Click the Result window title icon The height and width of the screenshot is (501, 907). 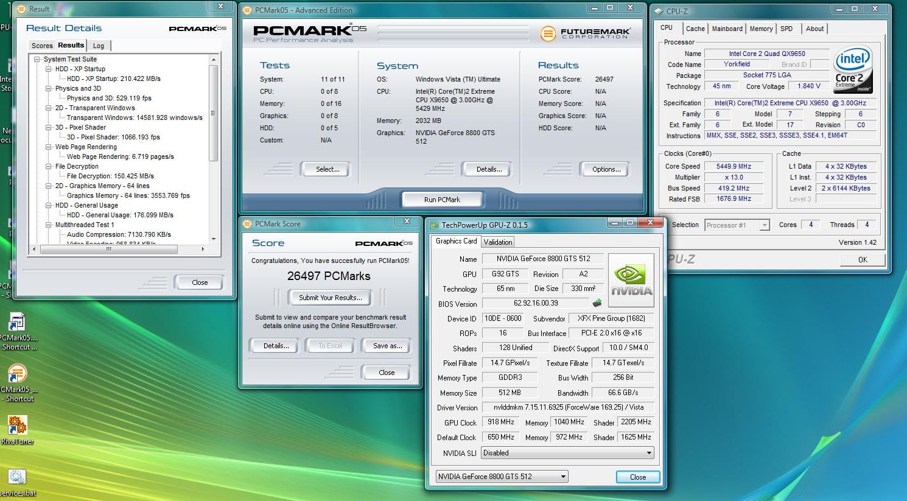[x=21, y=9]
